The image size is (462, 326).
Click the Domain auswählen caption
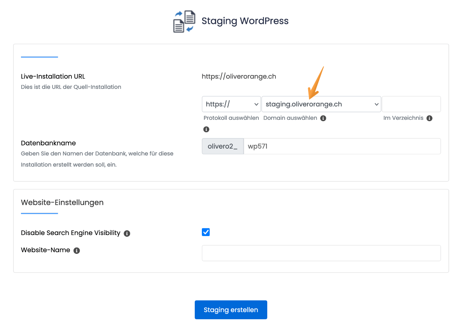pos(290,118)
